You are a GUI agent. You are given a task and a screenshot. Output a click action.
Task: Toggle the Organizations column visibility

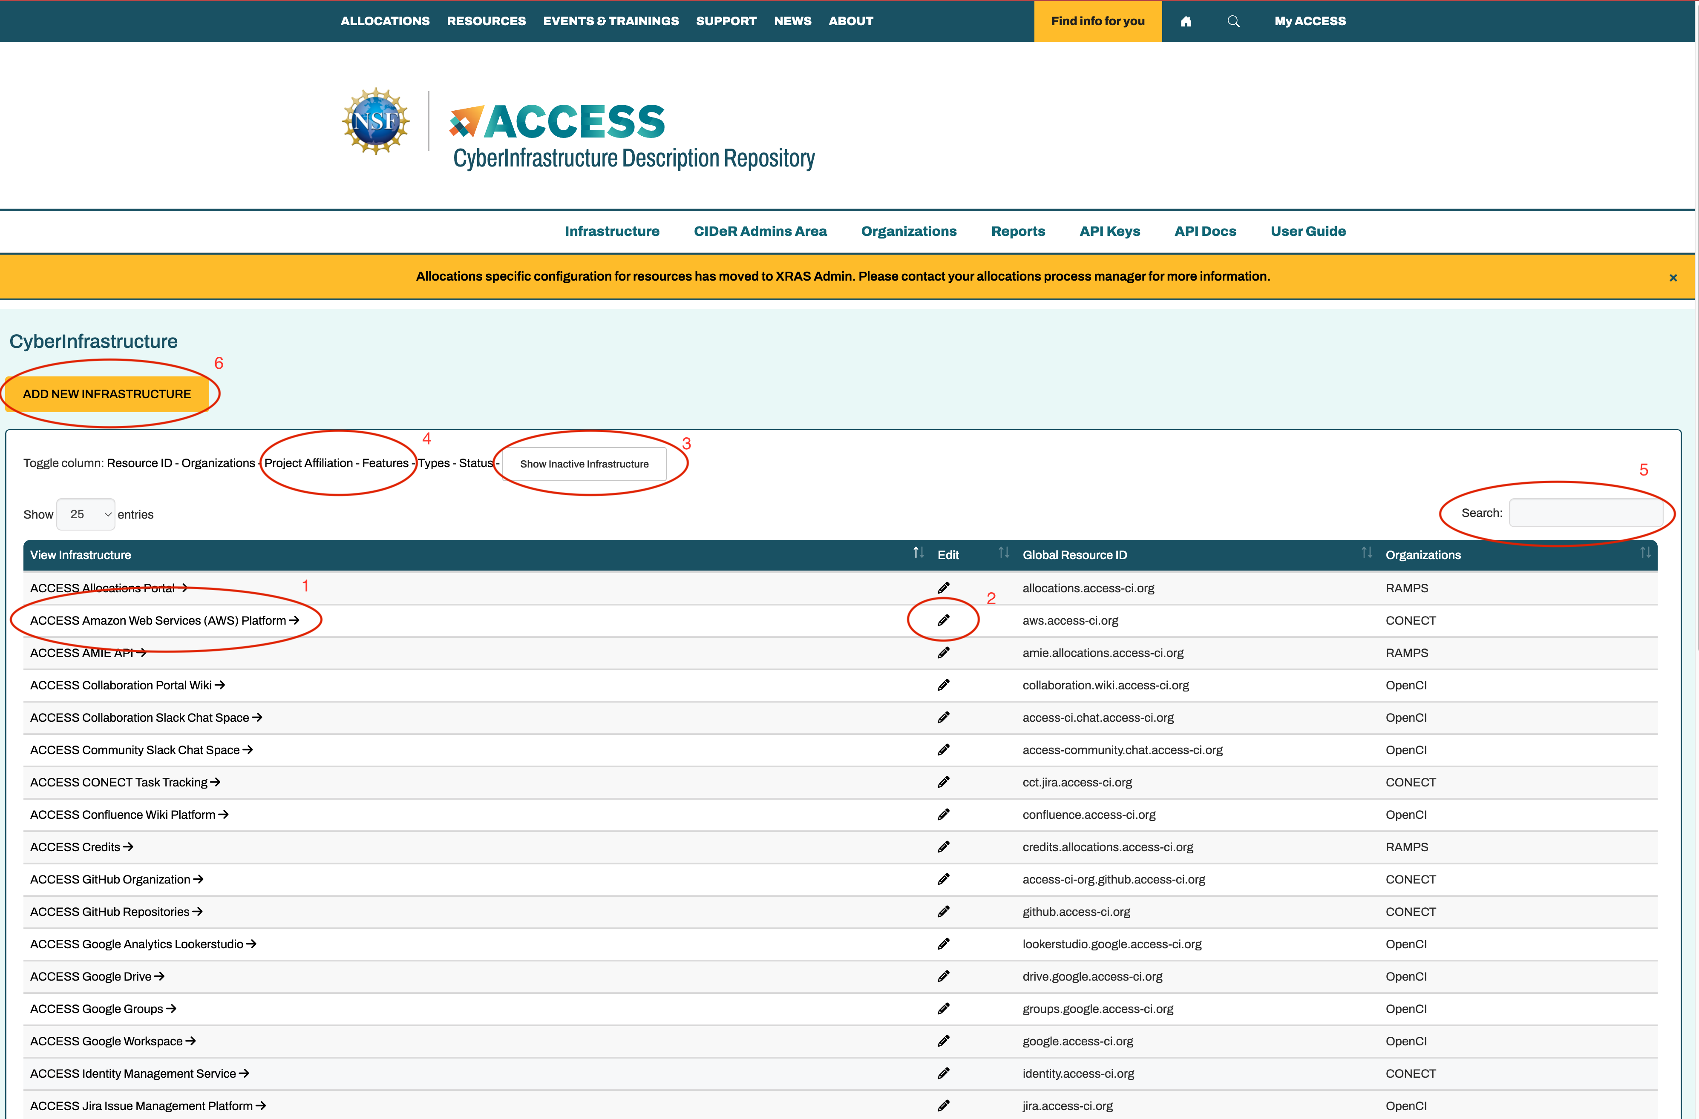(218, 463)
